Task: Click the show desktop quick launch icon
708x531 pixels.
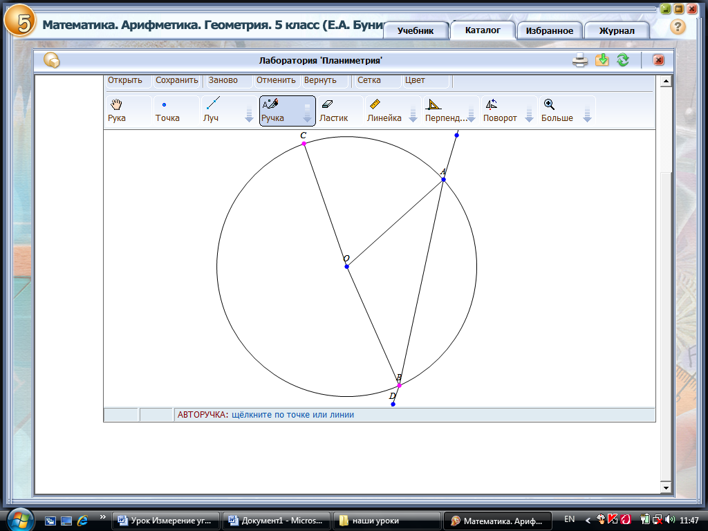Action: tap(66, 521)
